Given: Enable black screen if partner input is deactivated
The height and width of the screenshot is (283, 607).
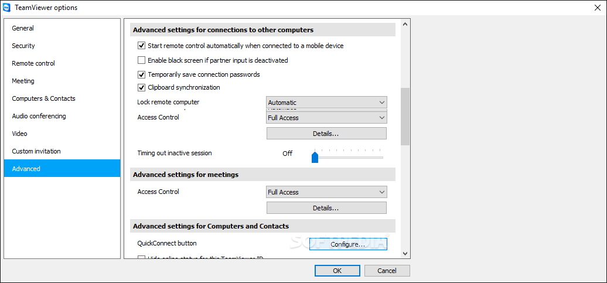Looking at the screenshot, I should pyautogui.click(x=141, y=60).
